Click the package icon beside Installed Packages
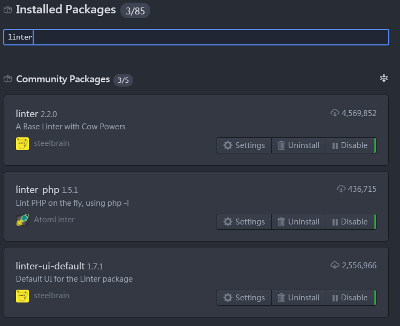Image resolution: width=400 pixels, height=326 pixels. point(8,10)
